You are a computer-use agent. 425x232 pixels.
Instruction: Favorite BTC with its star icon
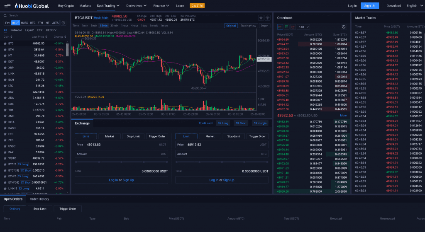coord(5,43)
